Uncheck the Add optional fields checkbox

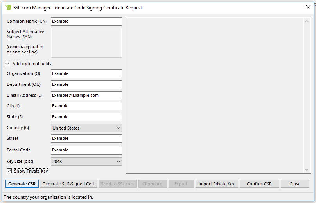(8, 64)
